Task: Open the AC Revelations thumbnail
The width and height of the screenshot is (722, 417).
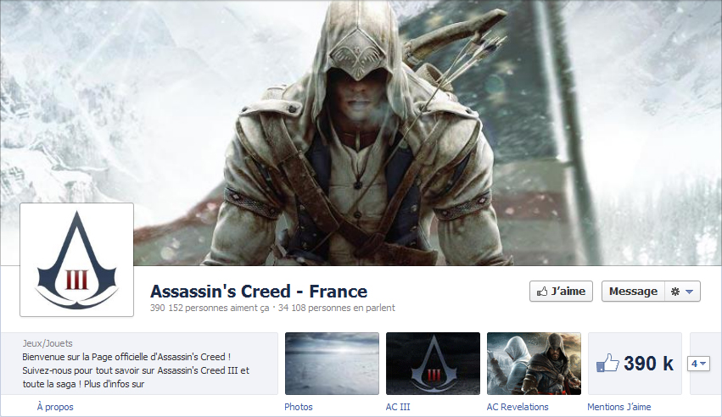Action: (x=535, y=364)
